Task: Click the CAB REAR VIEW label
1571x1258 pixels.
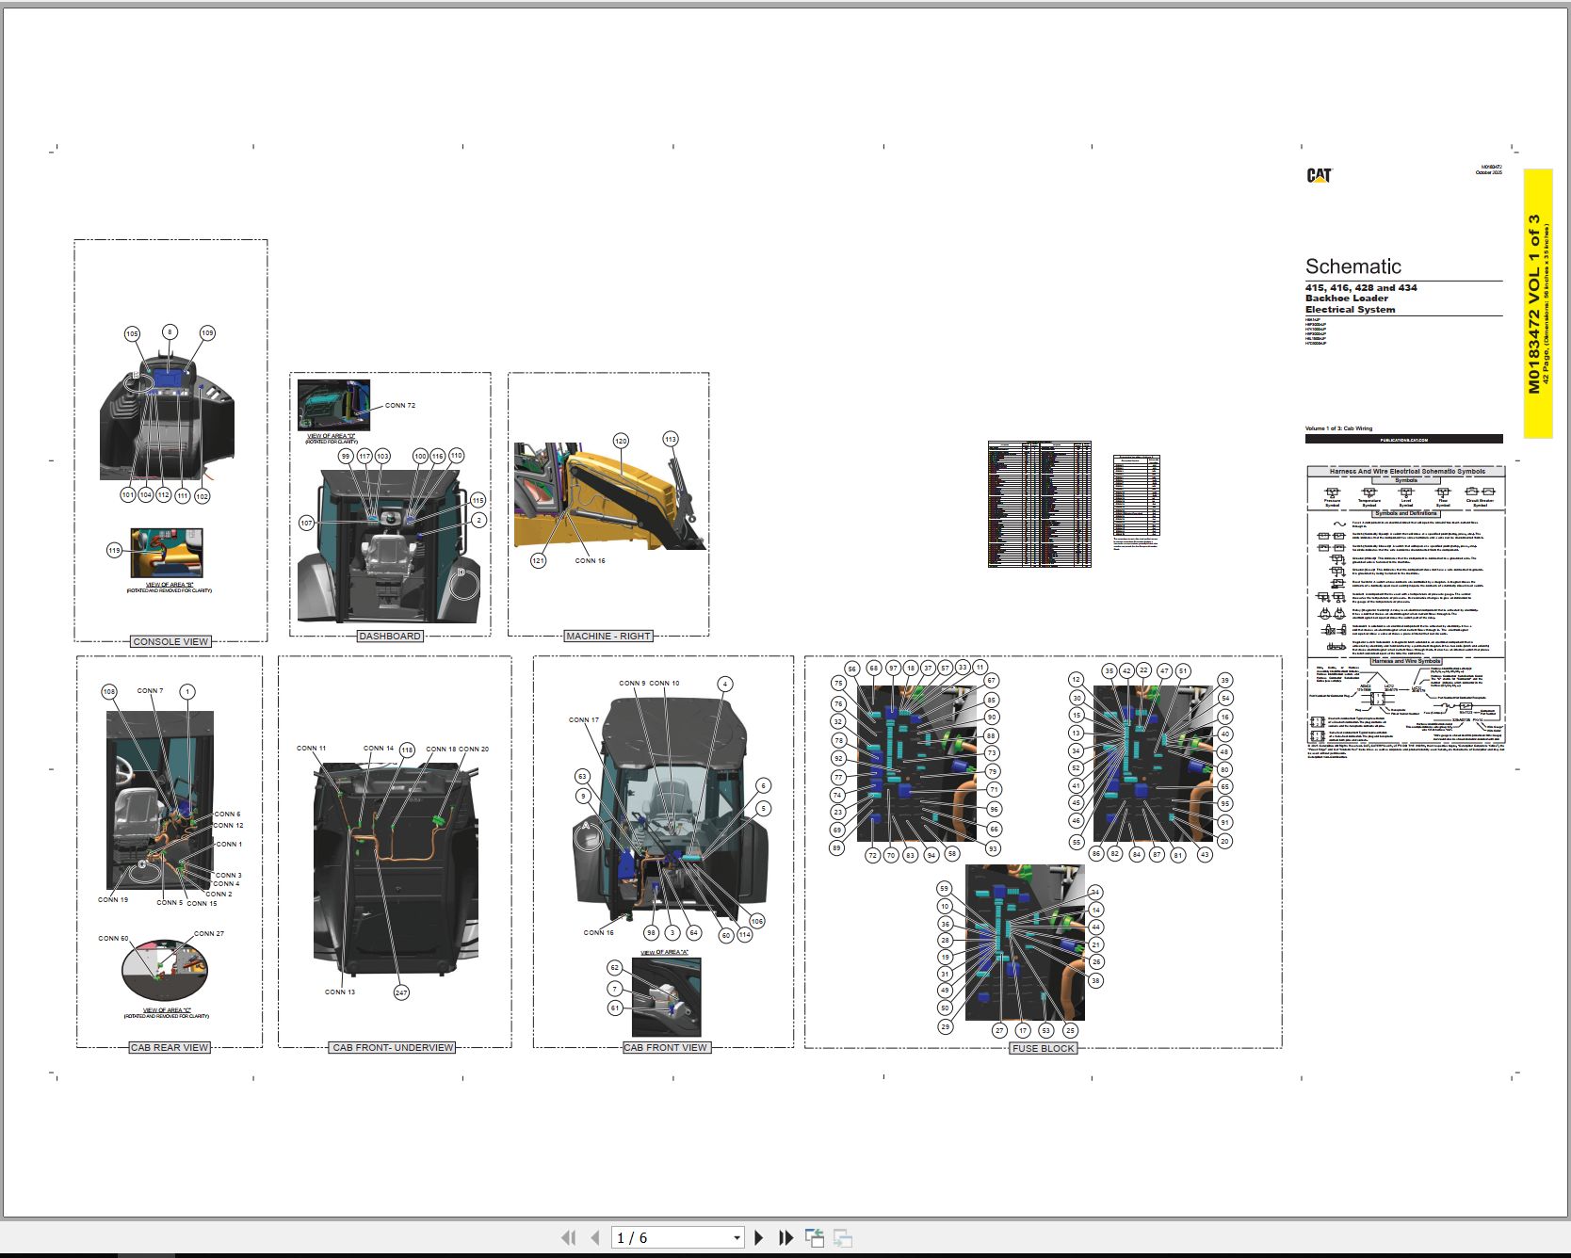Action: [170, 1047]
